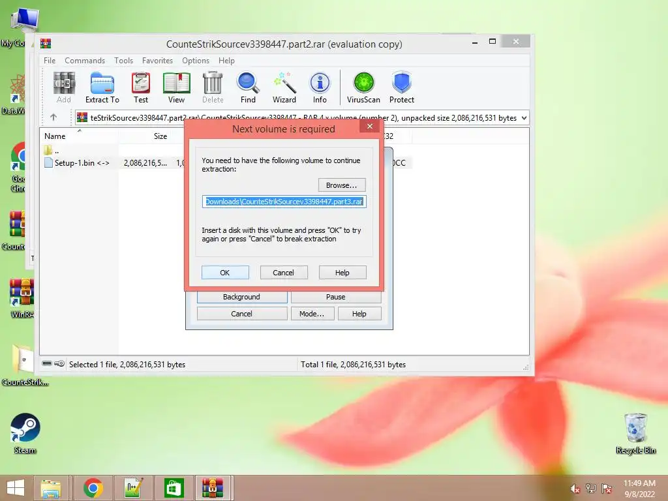Image resolution: width=668 pixels, height=501 pixels.
Task: Click the Pause extraction button
Action: coord(336,297)
